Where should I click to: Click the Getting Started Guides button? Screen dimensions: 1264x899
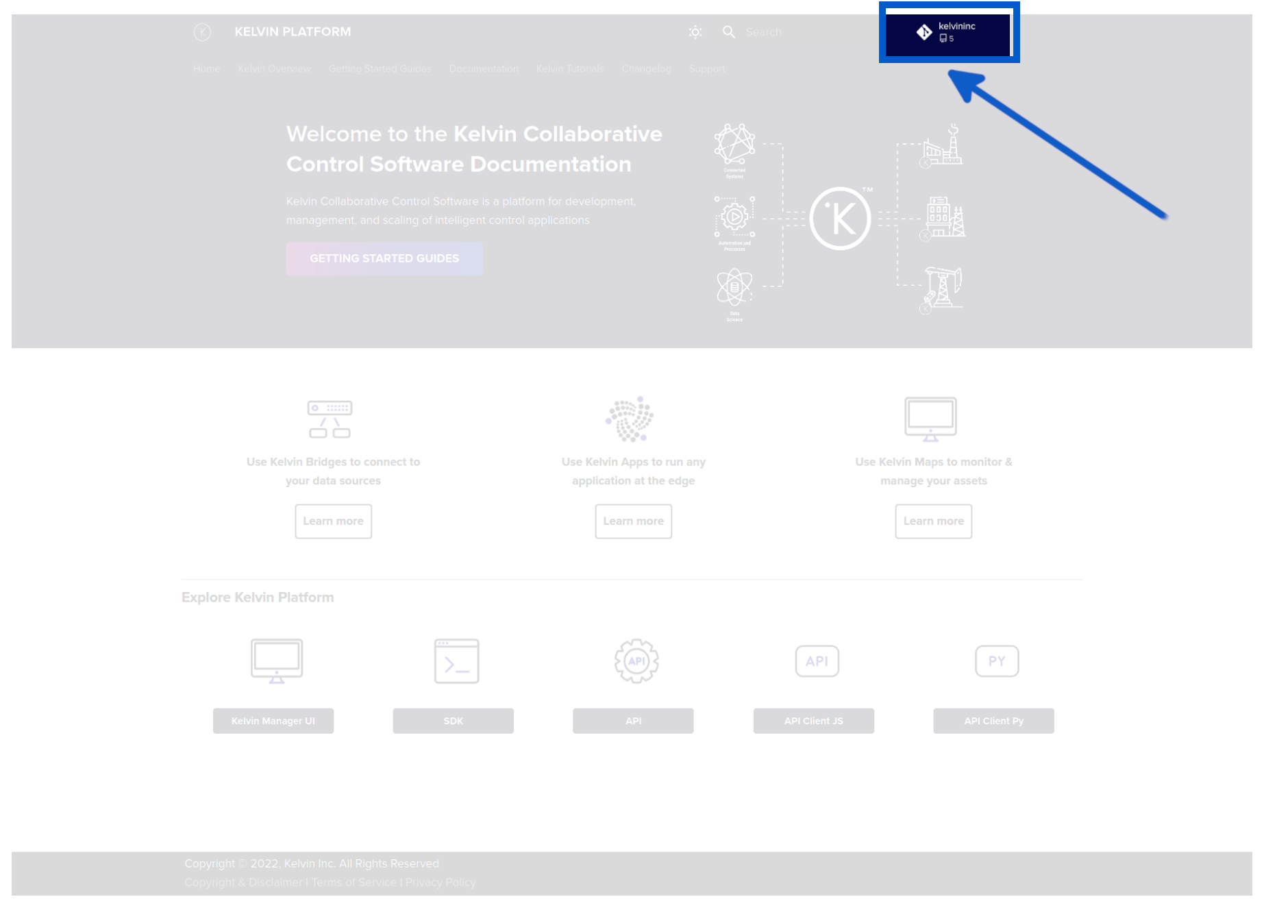click(x=384, y=258)
